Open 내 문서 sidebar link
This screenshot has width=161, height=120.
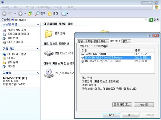tap(11, 58)
